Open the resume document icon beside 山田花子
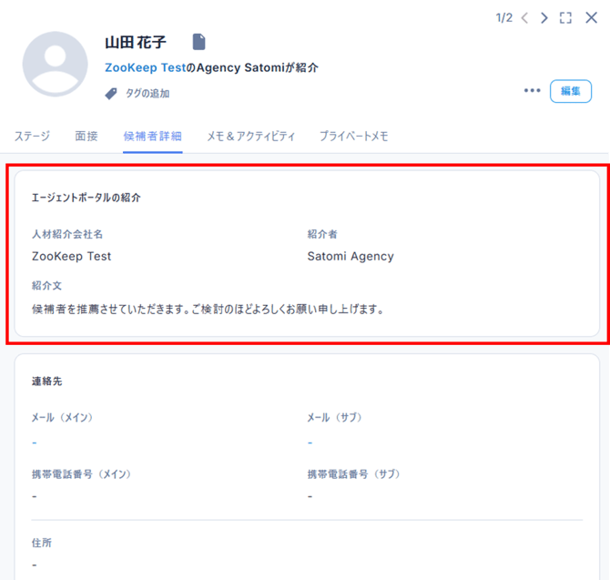 pyautogui.click(x=199, y=42)
